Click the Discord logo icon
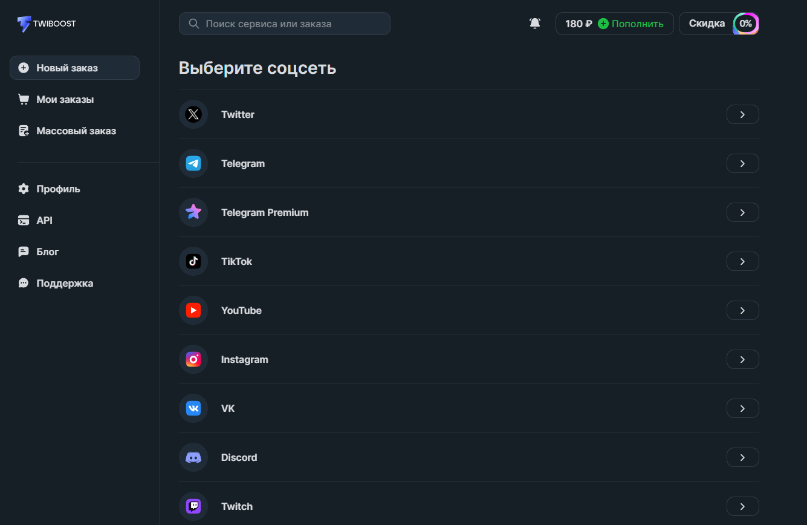 coord(193,457)
